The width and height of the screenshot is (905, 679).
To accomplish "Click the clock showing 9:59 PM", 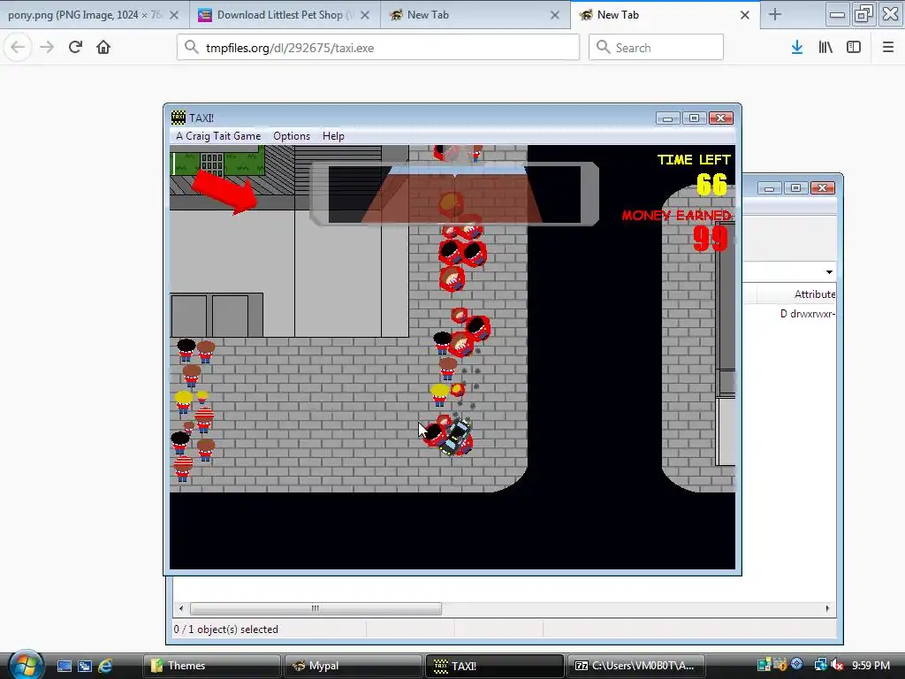I will point(871,666).
